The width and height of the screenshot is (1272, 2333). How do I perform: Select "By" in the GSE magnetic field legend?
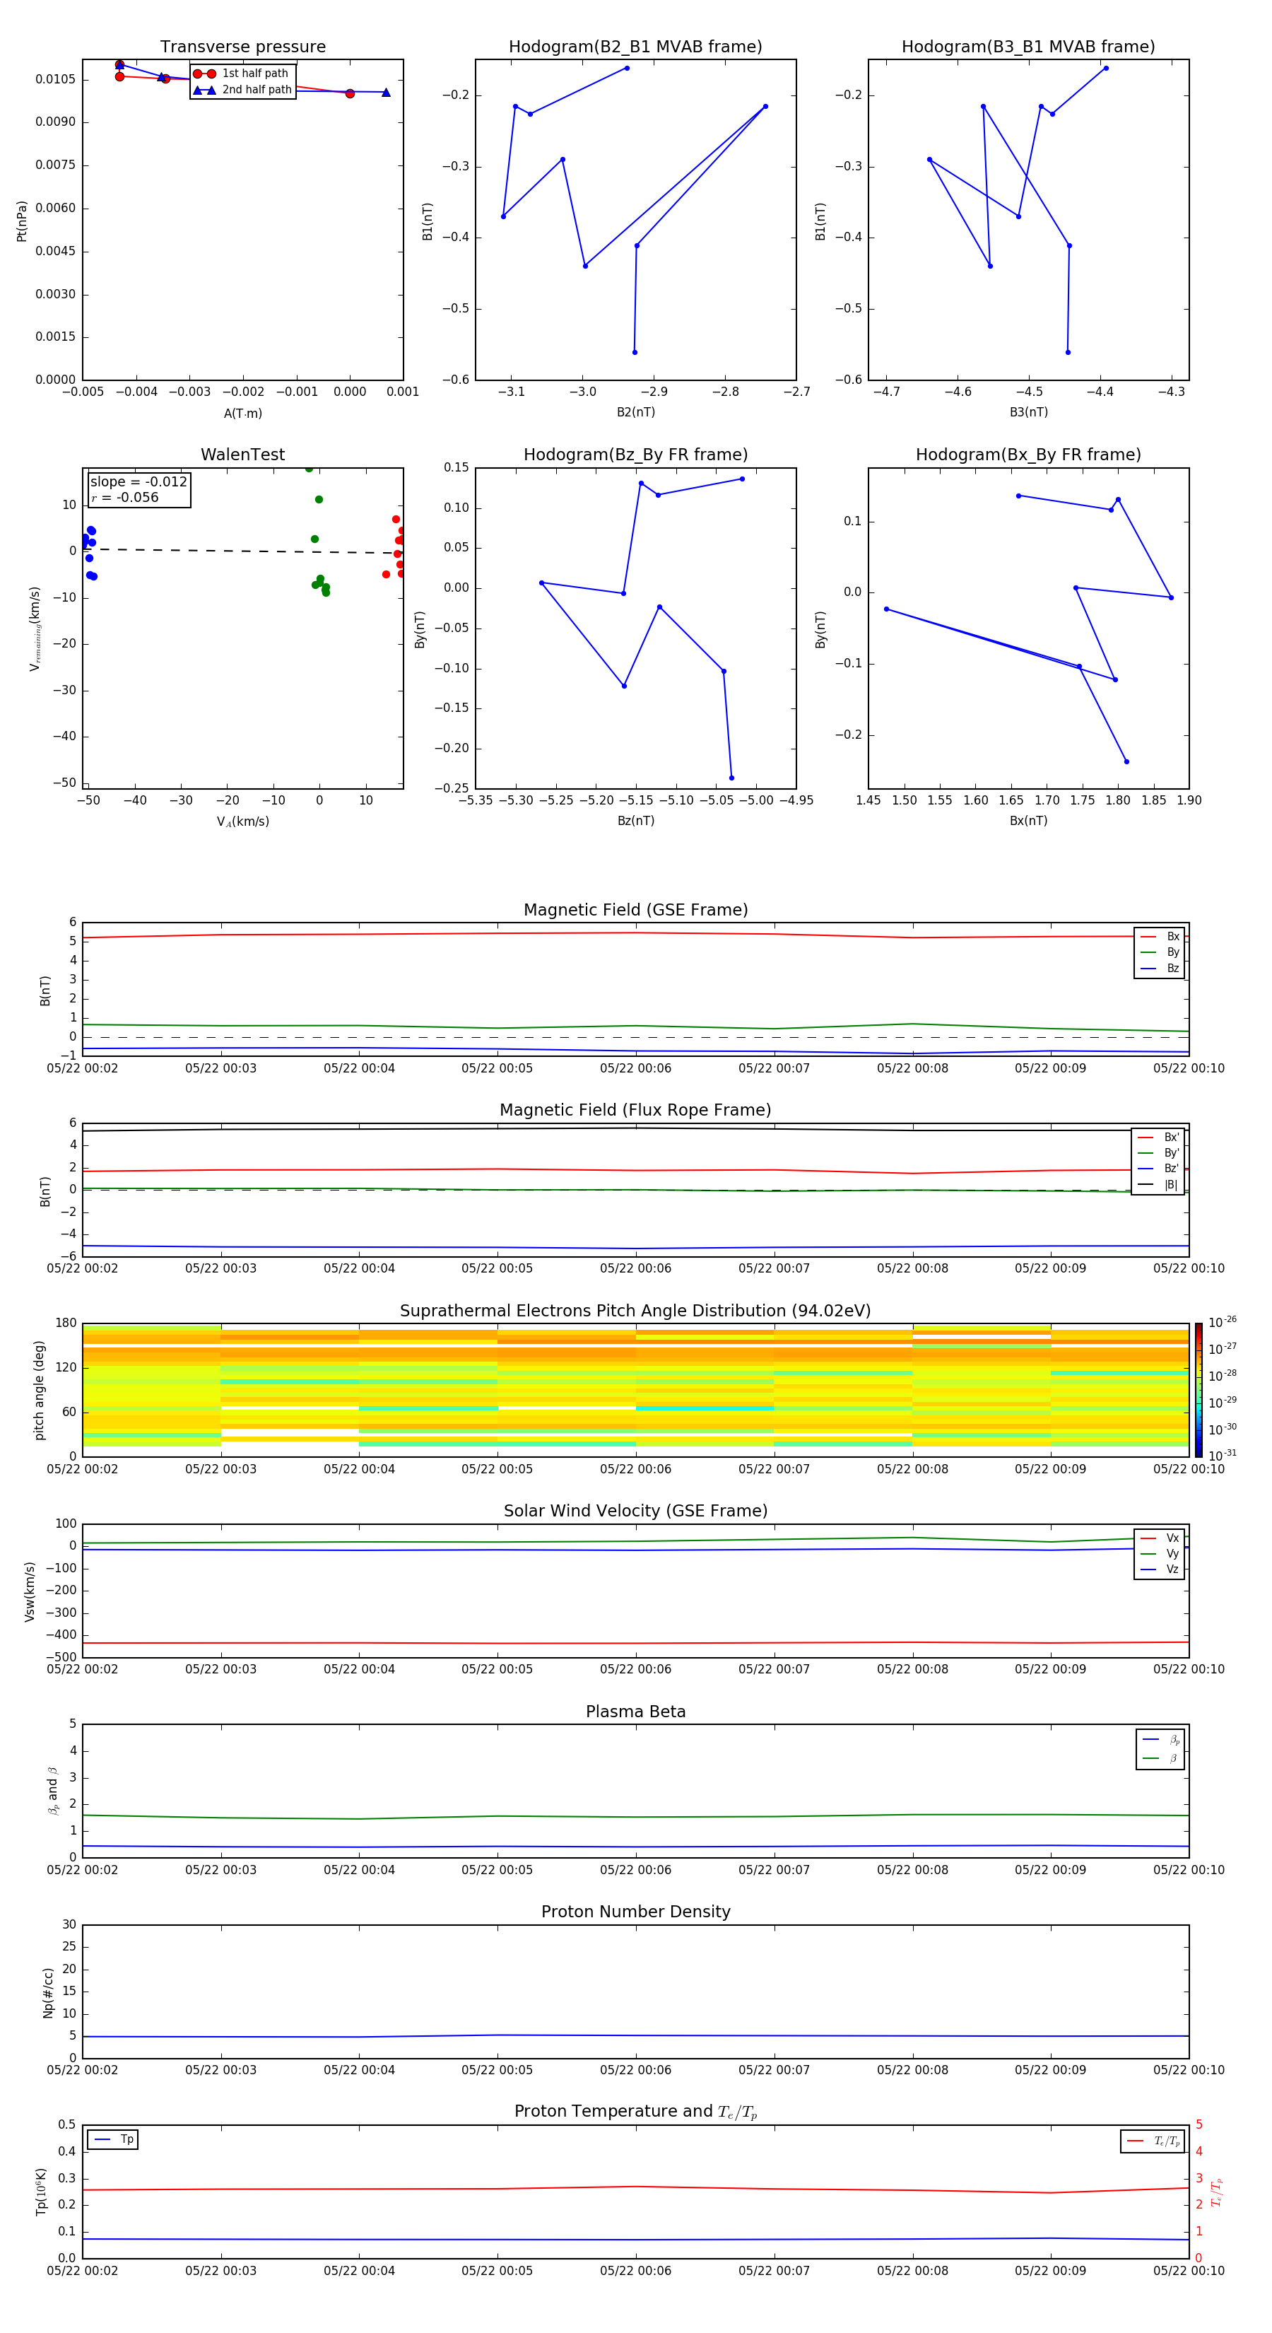[x=1160, y=952]
